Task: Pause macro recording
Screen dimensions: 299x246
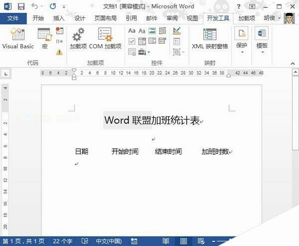Action: click(59, 41)
